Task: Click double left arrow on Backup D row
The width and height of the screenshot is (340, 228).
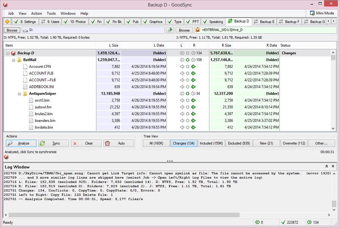Action: pos(182,53)
